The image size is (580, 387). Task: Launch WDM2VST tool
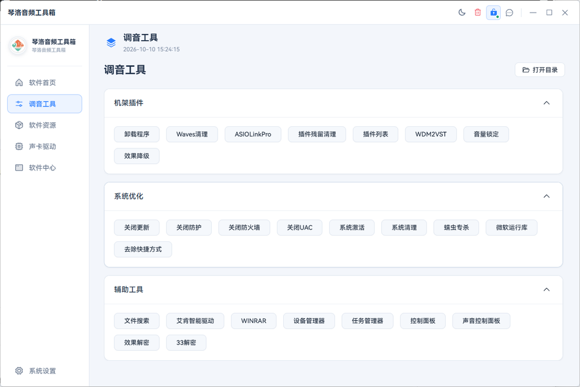pos(430,134)
